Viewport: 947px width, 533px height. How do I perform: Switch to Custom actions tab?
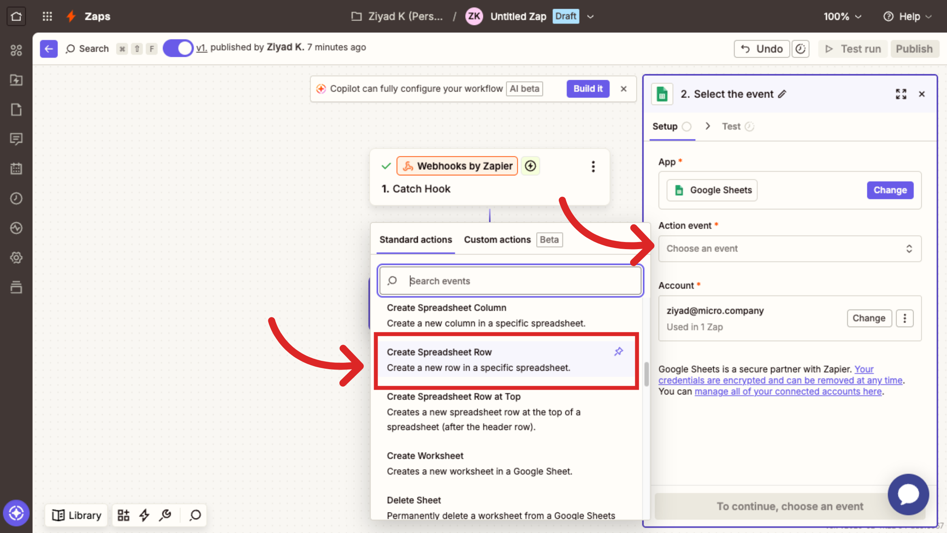(x=497, y=240)
